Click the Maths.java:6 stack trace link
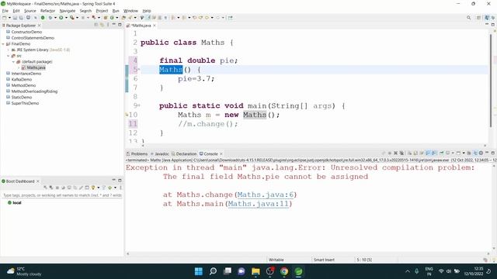The width and height of the screenshot is (497, 279). pos(266,195)
